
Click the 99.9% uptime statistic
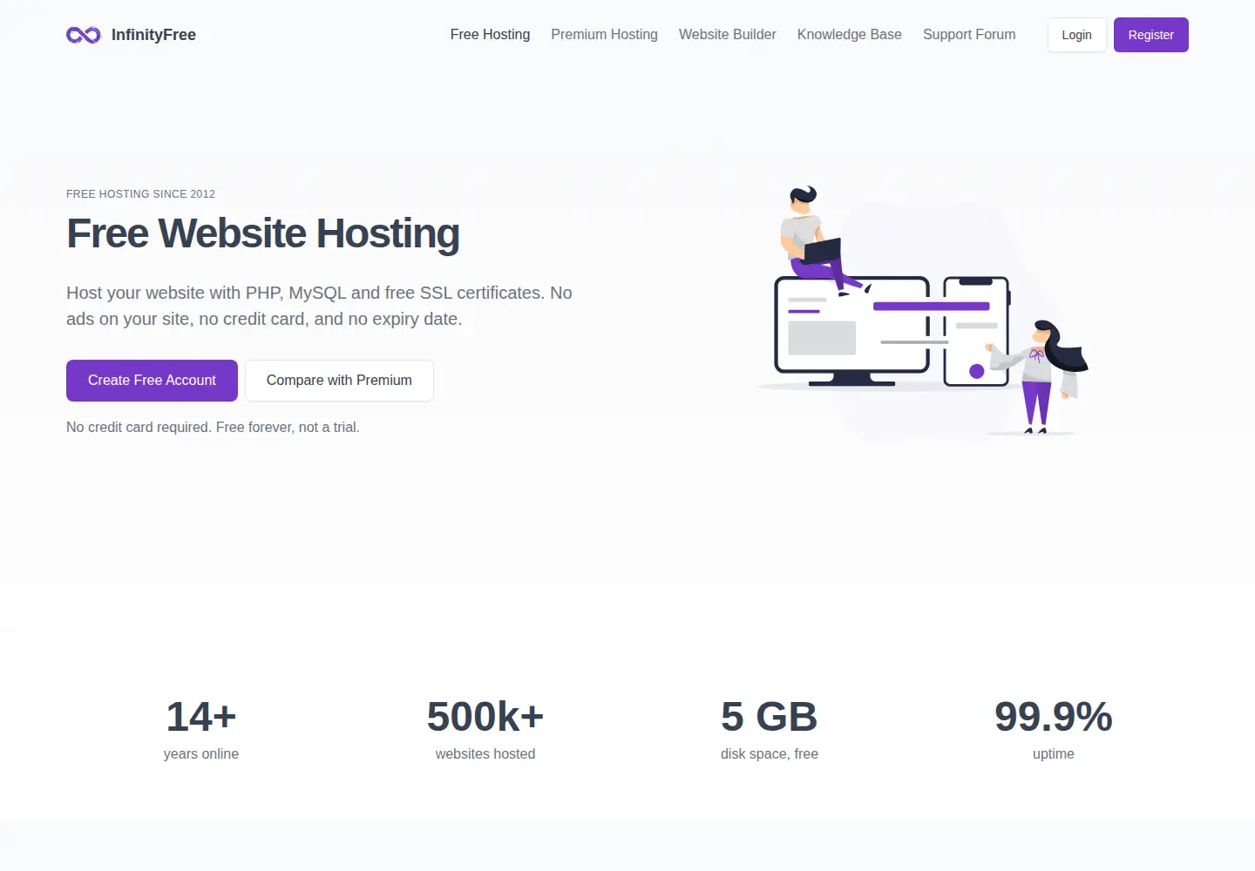pos(1054,729)
